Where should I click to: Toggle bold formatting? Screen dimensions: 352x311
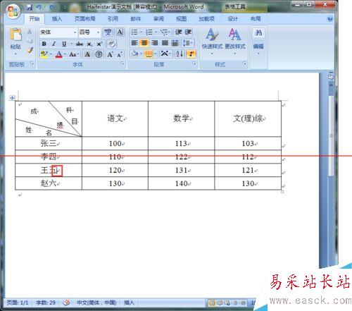[44, 44]
